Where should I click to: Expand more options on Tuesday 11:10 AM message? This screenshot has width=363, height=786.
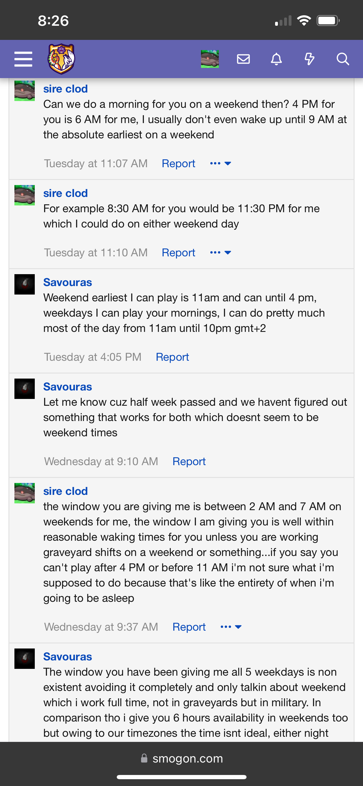pos(220,253)
